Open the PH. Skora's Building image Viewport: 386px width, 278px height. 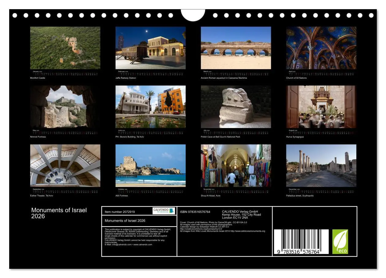[151, 107]
